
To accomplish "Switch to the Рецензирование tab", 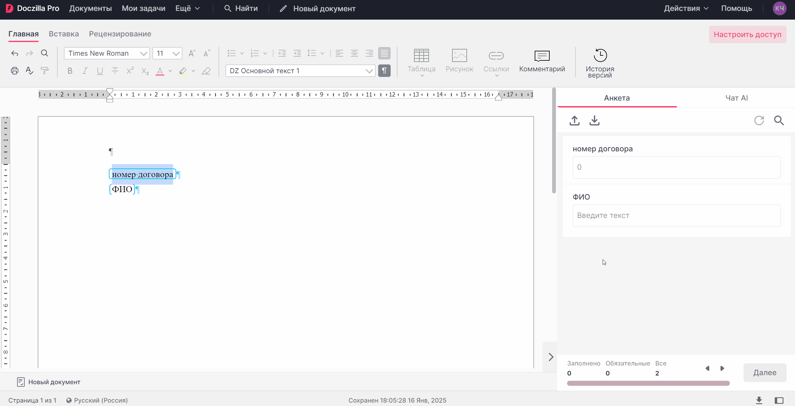I will 120,34.
